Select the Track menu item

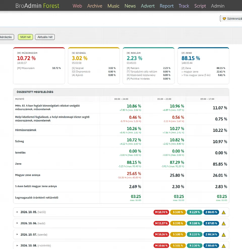[x=184, y=6]
